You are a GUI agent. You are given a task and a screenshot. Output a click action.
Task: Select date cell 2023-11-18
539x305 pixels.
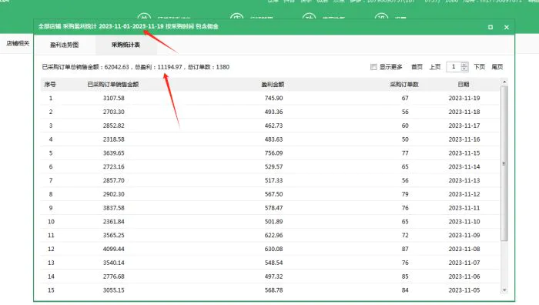pyautogui.click(x=464, y=112)
